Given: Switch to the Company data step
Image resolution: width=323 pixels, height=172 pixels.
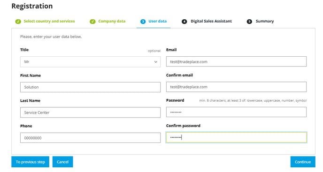Looking at the screenshot, I should pos(112,21).
